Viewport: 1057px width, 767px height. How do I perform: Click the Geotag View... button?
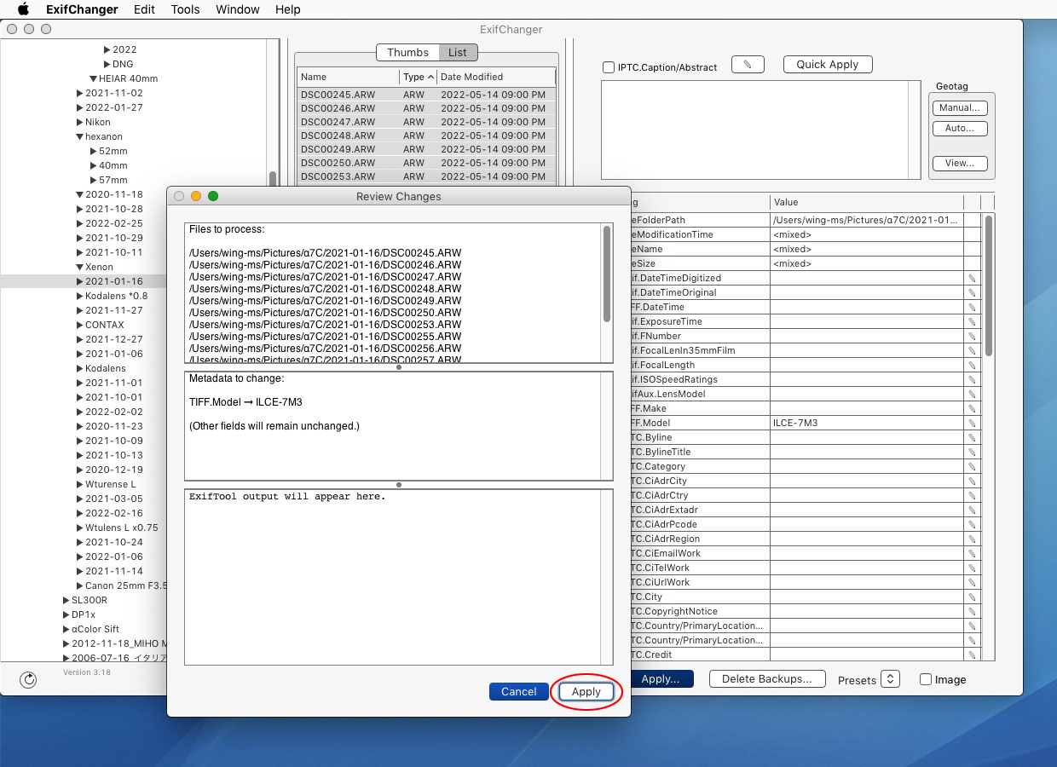(x=960, y=164)
